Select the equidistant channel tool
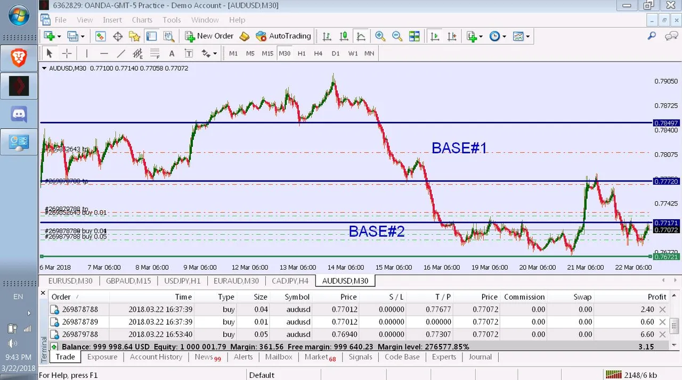Screen dimensions: 682x380 [138, 53]
